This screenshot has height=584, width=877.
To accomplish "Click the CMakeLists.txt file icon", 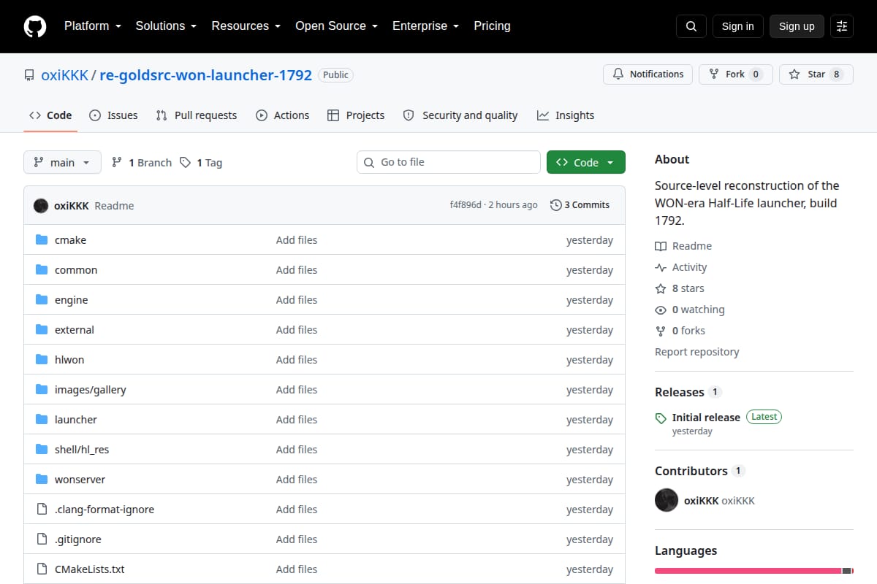I will tap(42, 569).
